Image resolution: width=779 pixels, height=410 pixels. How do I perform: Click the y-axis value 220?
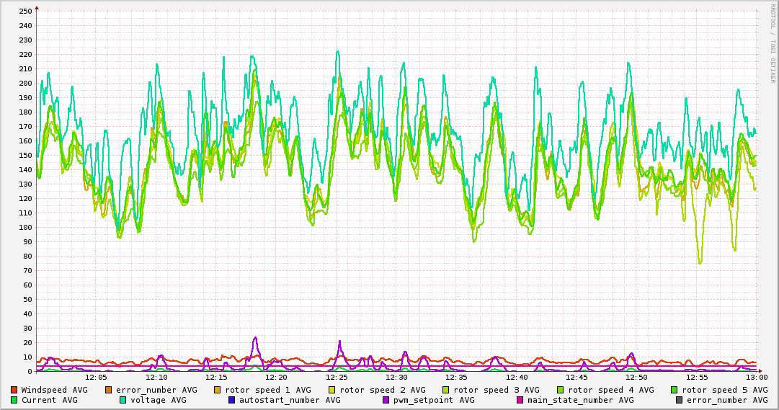[x=25, y=54]
